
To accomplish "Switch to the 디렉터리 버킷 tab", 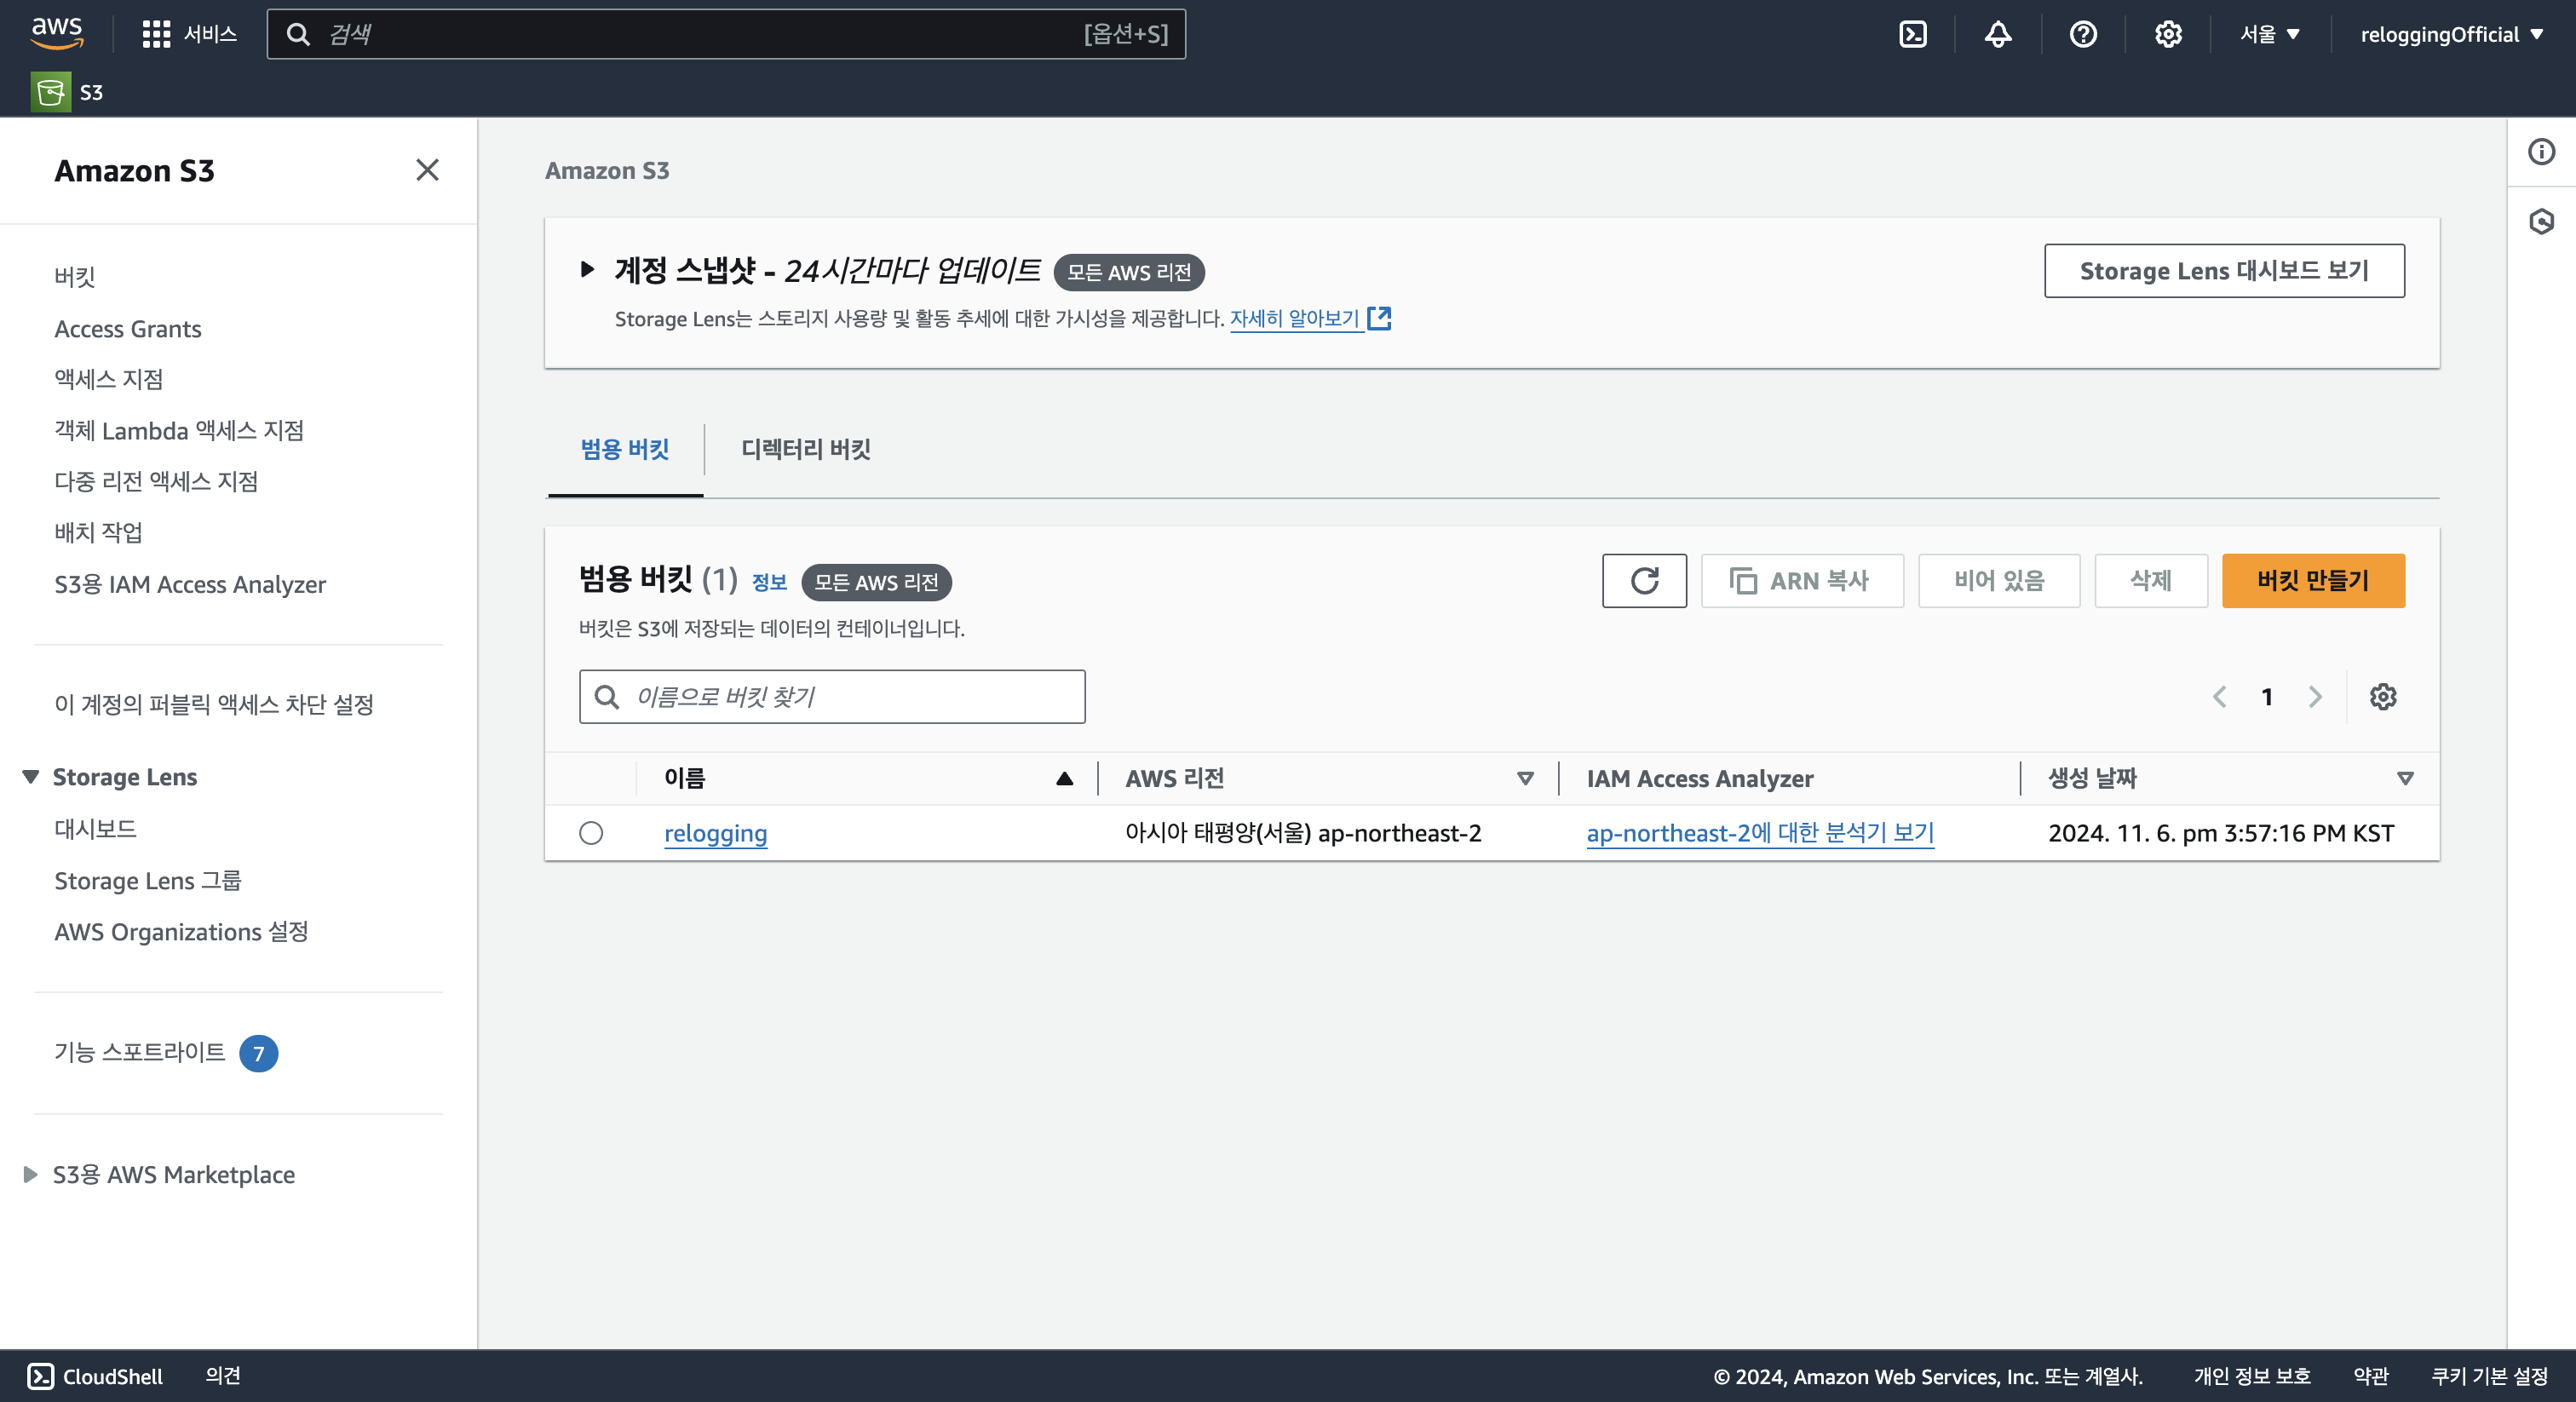I will pos(805,449).
